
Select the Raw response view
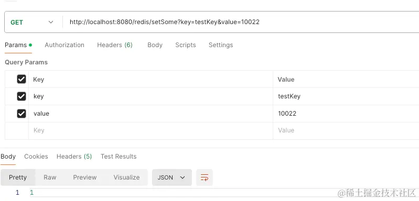pyautogui.click(x=50, y=177)
